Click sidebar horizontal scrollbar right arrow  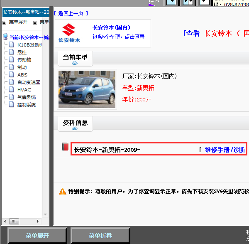click(38, 221)
